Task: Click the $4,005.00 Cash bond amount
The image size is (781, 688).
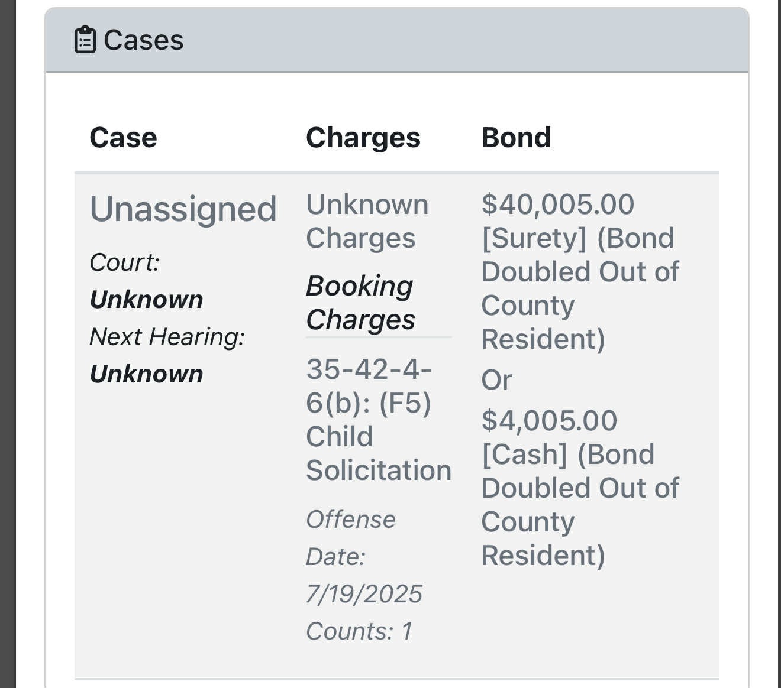Action: [x=549, y=421]
